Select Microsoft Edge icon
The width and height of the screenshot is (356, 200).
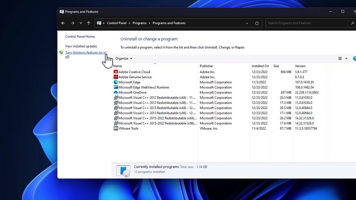coord(116,82)
